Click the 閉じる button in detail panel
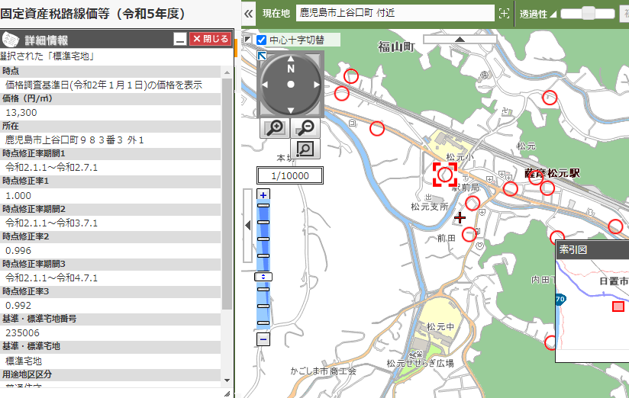 [209, 40]
